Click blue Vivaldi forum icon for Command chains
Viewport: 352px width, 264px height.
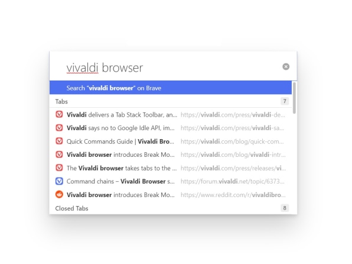(x=59, y=181)
